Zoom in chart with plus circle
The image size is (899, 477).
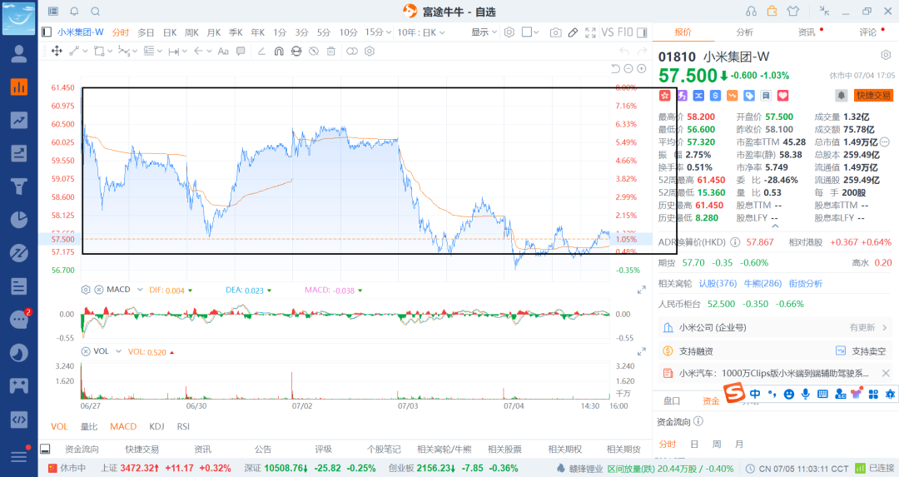(x=642, y=69)
